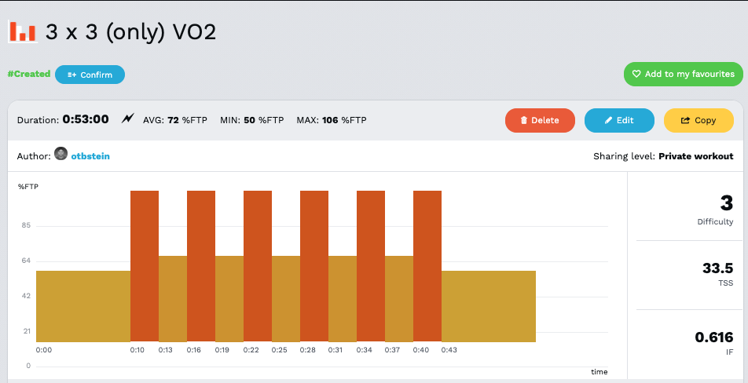Open the workout with the Edit button

[619, 120]
